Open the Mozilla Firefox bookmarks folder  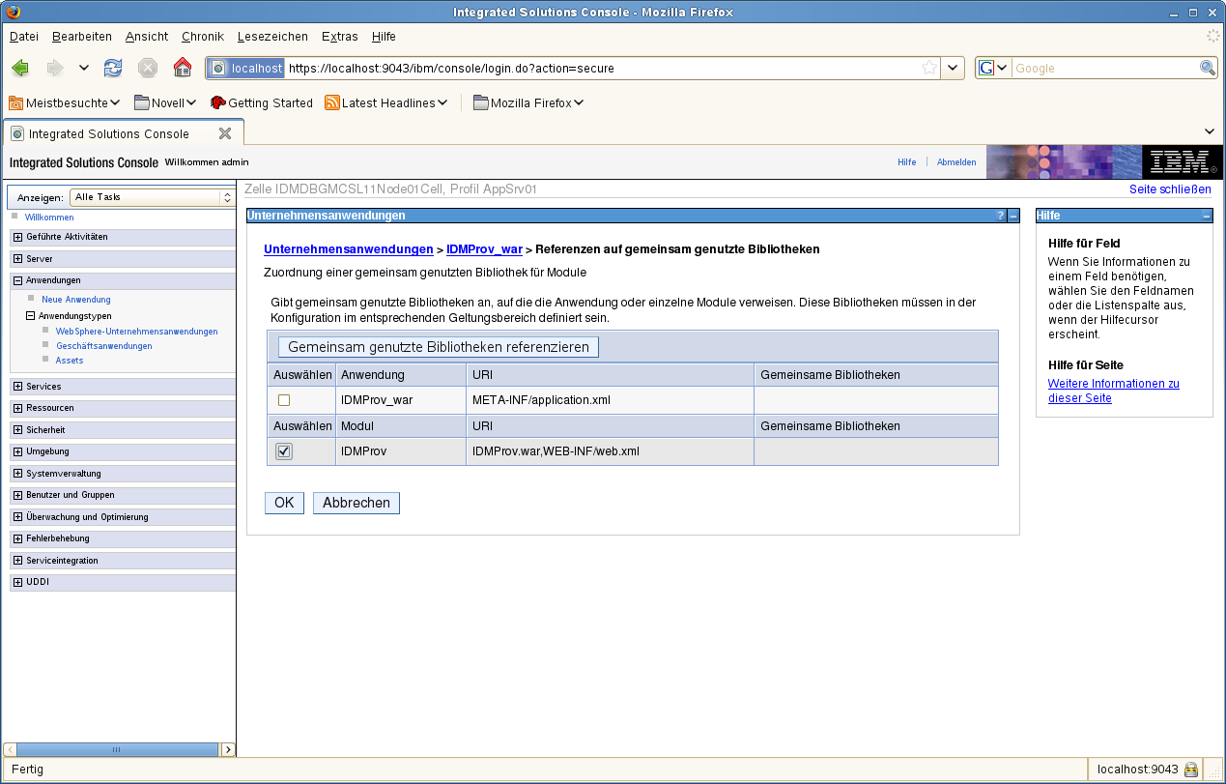pos(528,102)
